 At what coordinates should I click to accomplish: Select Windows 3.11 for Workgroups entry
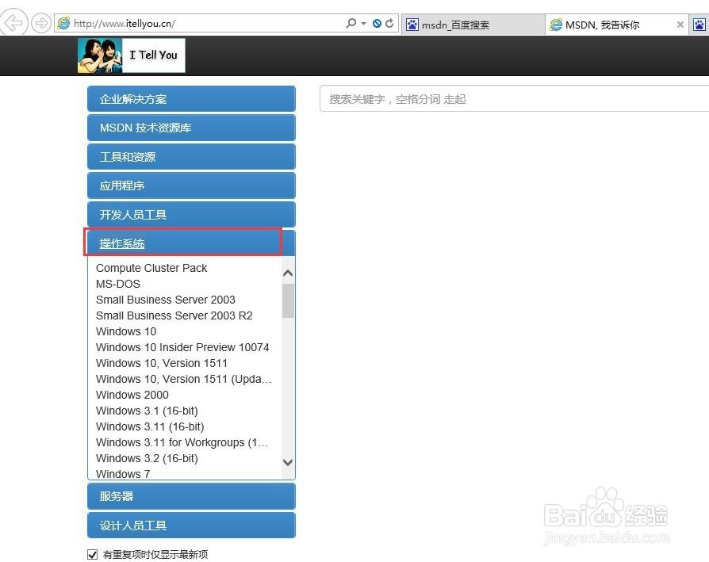click(182, 442)
